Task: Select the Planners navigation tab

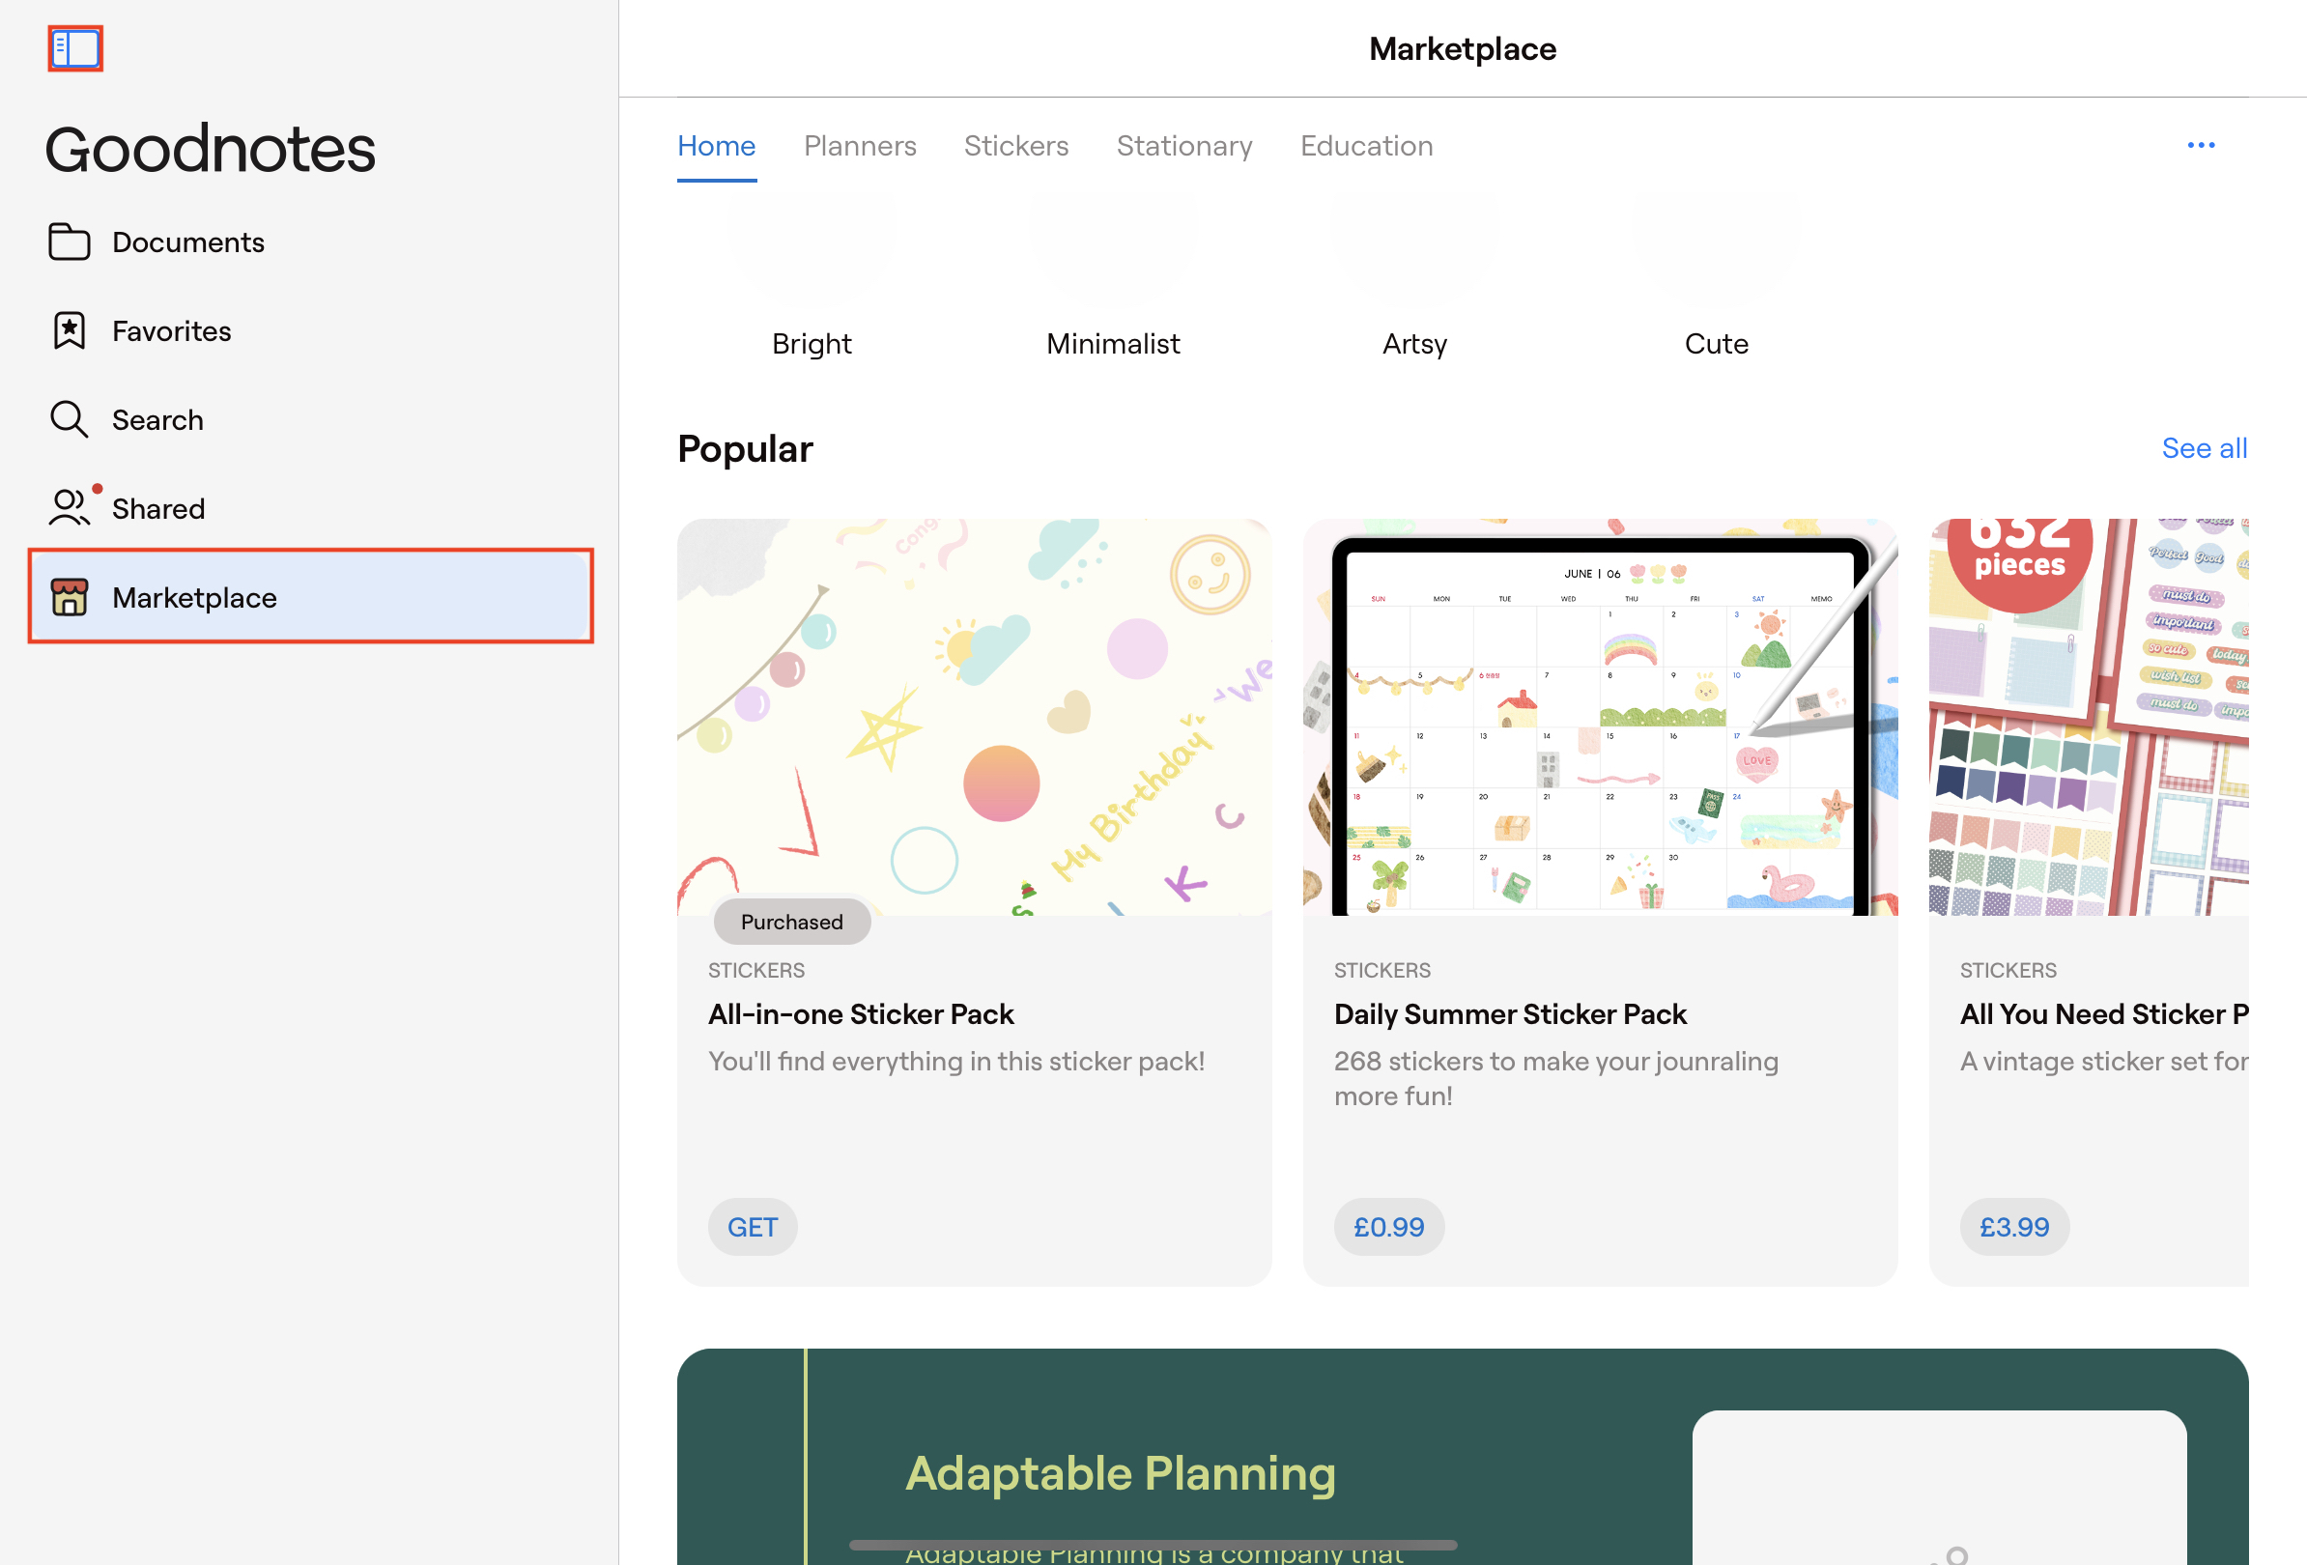Action: point(859,145)
